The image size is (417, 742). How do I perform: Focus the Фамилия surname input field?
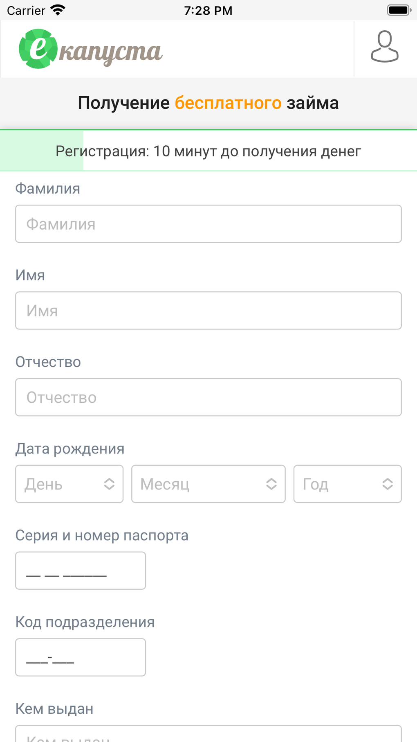[208, 224]
